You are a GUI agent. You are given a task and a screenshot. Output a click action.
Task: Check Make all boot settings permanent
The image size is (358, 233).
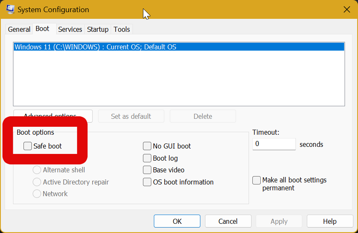257,180
